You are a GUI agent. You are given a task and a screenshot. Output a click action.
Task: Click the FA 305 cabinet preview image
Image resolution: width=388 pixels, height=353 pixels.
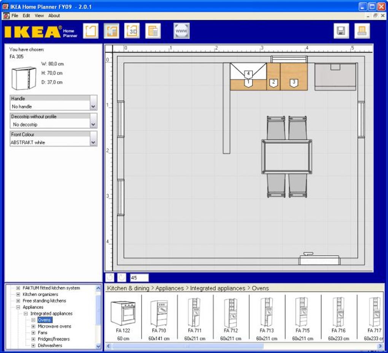pyautogui.click(x=24, y=78)
